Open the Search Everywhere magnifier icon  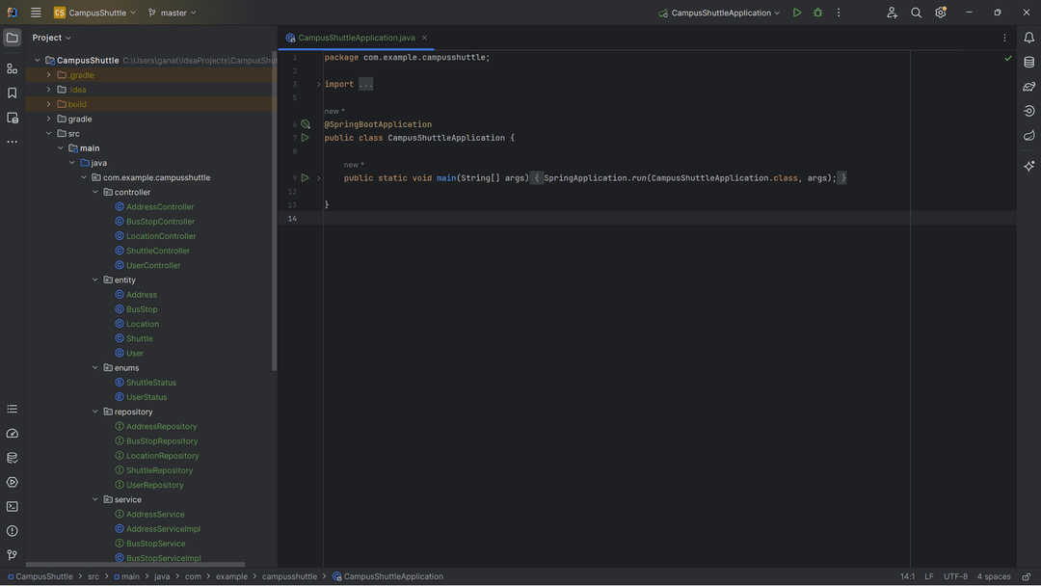pyautogui.click(x=916, y=13)
